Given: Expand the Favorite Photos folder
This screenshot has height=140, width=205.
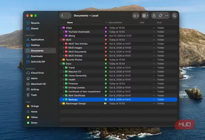Looking at the screenshot, I should coord(61,60).
